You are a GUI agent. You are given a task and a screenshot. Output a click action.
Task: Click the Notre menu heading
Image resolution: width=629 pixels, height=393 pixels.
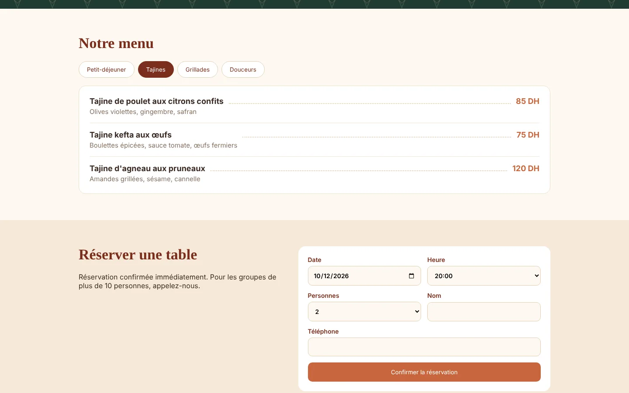(116, 43)
